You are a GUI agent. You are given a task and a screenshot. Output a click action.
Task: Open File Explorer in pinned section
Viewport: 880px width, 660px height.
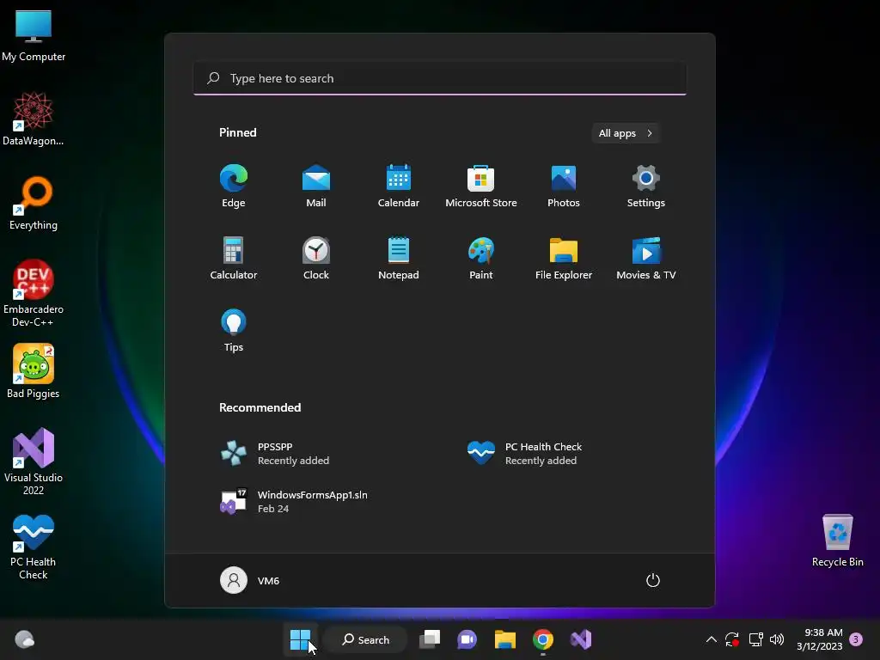(x=564, y=258)
